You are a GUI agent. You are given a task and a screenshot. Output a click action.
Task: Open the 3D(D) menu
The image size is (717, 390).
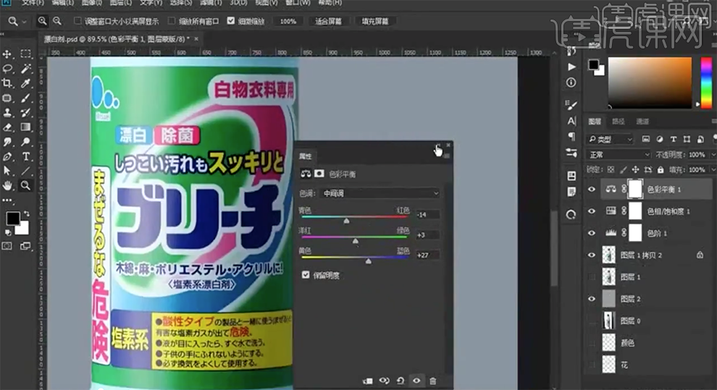[238, 3]
